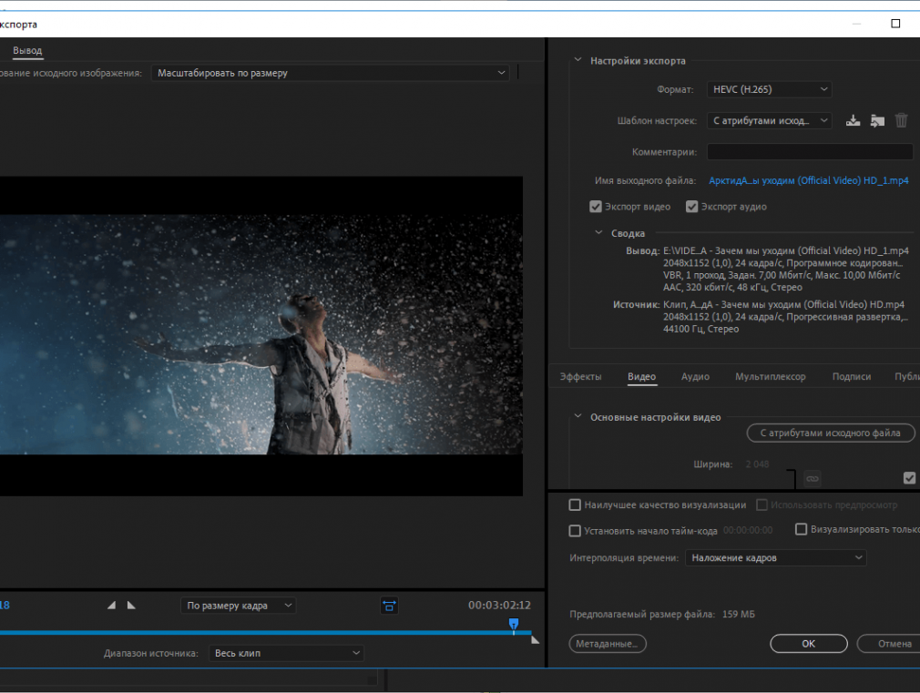Screen dimensions: 920x693
Task: Open the Метаданные button
Action: 608,644
